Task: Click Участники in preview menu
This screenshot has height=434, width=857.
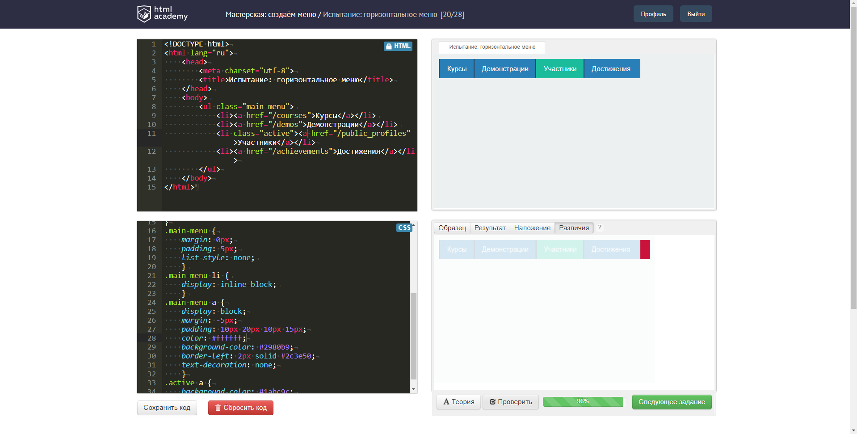Action: pos(560,69)
